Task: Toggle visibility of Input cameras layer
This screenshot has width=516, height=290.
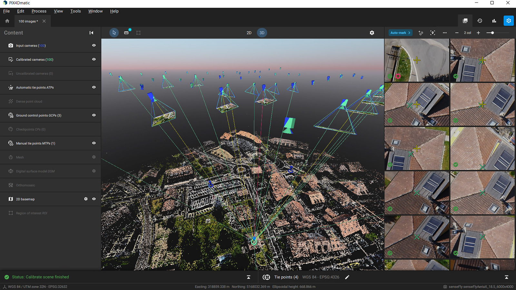Action: 94,45
